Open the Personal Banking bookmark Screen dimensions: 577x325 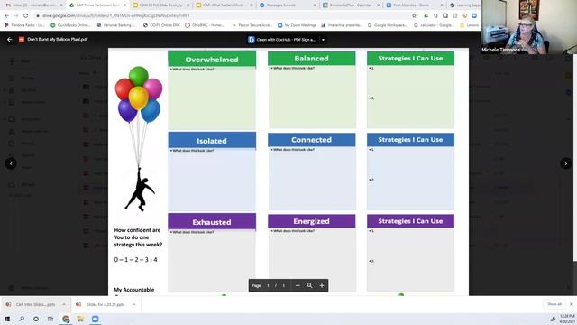point(116,25)
